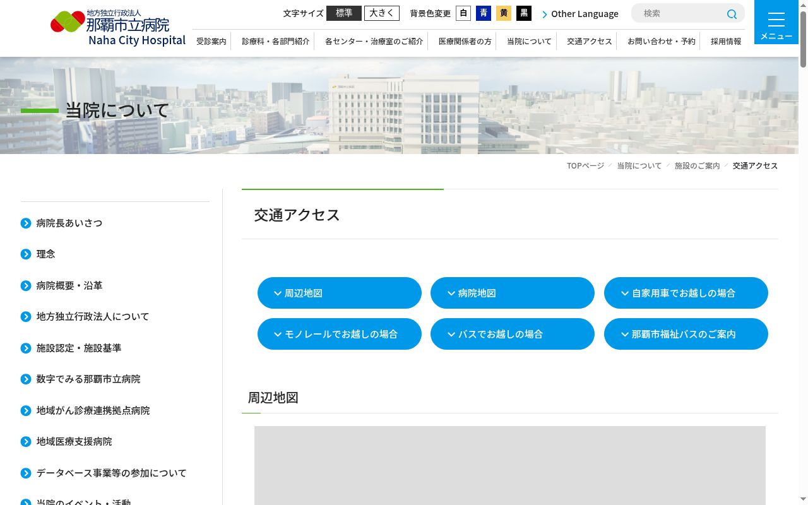This screenshot has width=808, height=505.
Task: Select white 白 background color
Action: pyautogui.click(x=463, y=13)
